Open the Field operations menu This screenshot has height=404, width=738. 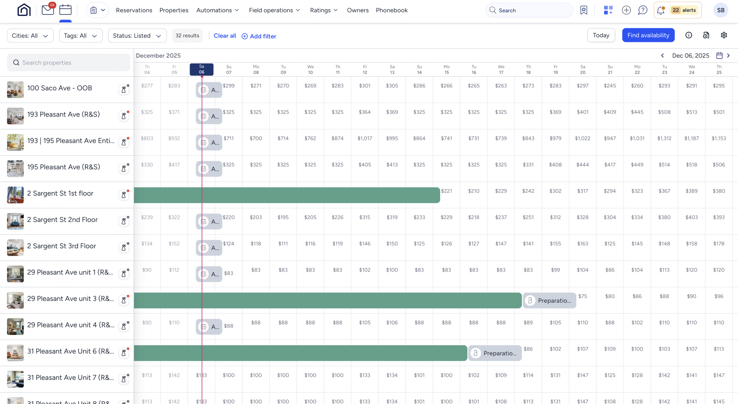[274, 10]
